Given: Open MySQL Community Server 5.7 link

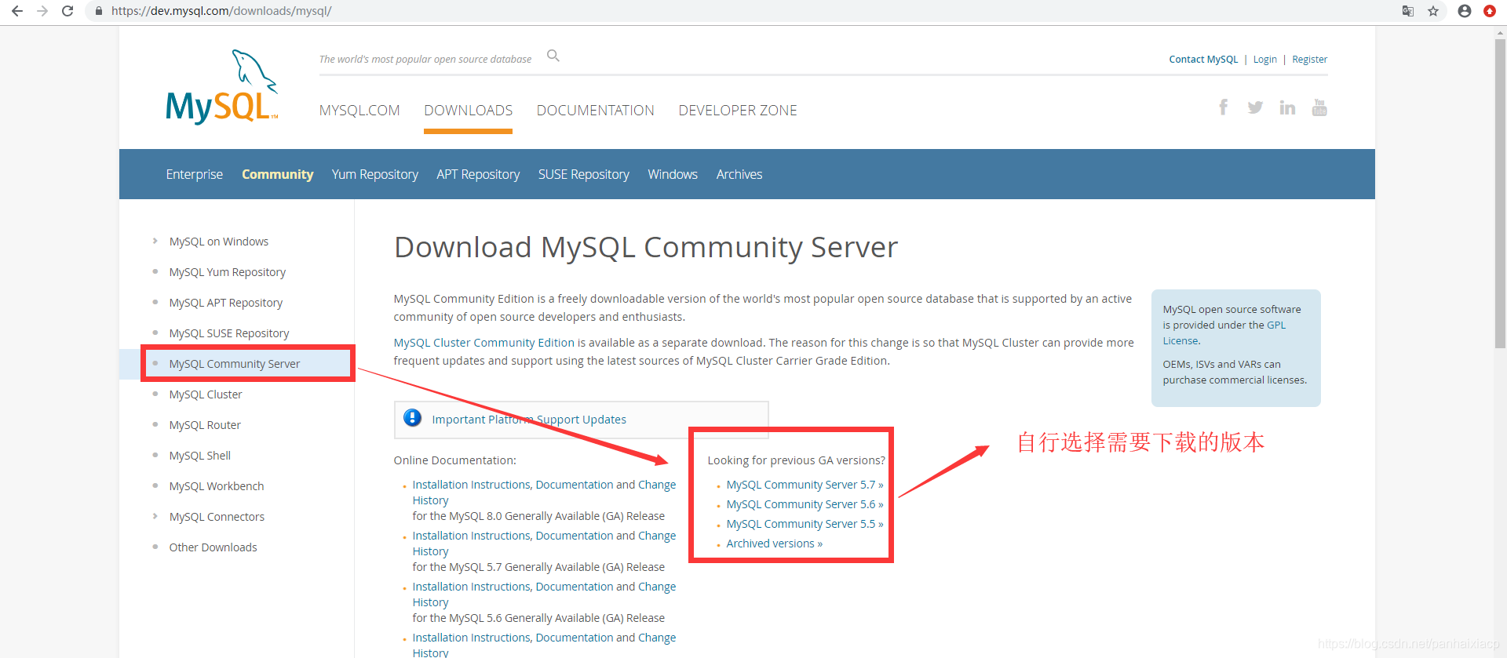Looking at the screenshot, I should tap(805, 485).
